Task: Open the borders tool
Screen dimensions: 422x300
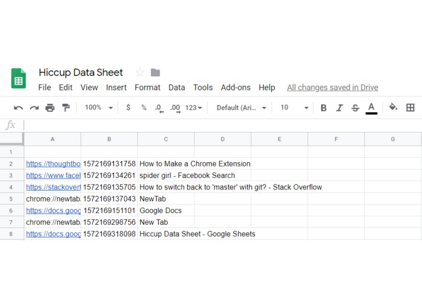Action: click(x=410, y=107)
